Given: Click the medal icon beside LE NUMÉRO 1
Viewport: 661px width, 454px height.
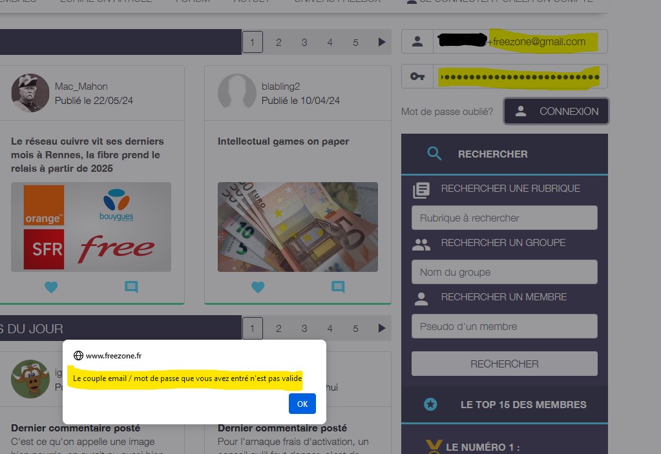Looking at the screenshot, I should click(x=434, y=447).
